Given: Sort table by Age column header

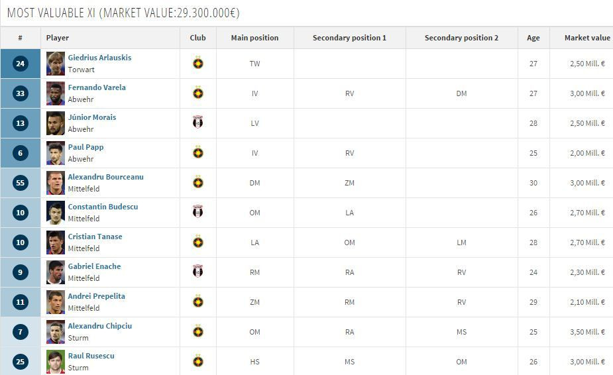Looking at the screenshot, I should (533, 38).
